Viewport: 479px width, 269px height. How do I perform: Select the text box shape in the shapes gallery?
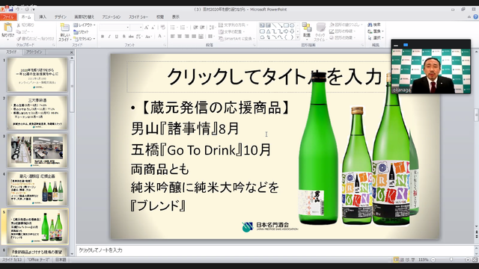coord(262,25)
